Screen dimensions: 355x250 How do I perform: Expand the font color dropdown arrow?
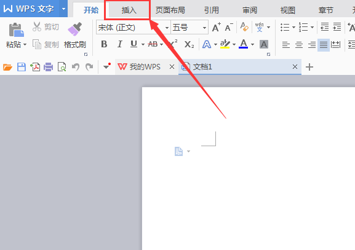coord(252,44)
